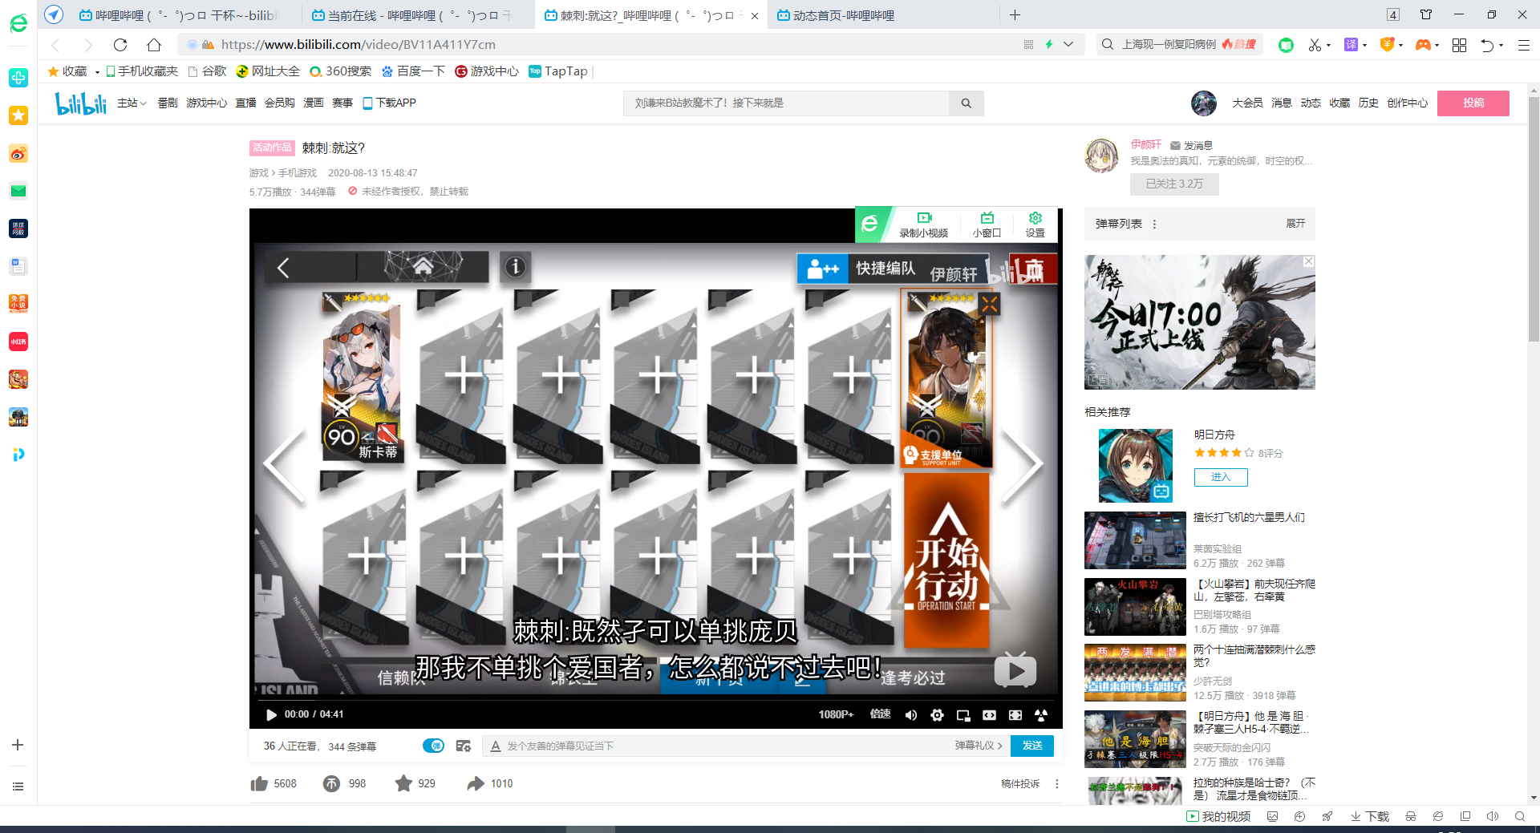Image resolution: width=1540 pixels, height=833 pixels.
Task: Mute the video volume icon
Action: (x=911, y=715)
